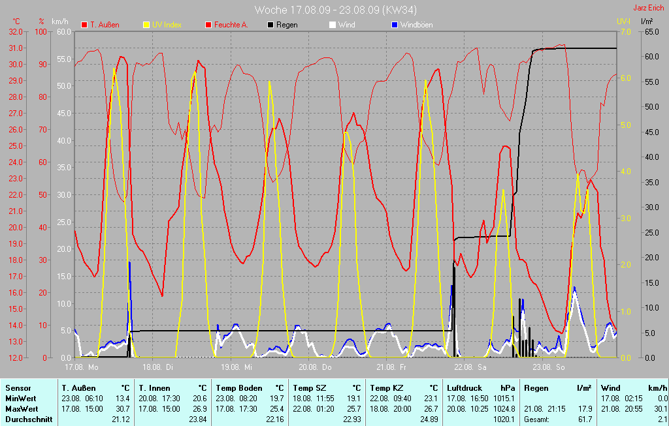
Task: Click the 21.08. 21:15 rain maximum timestamp
Action: [x=544, y=408]
